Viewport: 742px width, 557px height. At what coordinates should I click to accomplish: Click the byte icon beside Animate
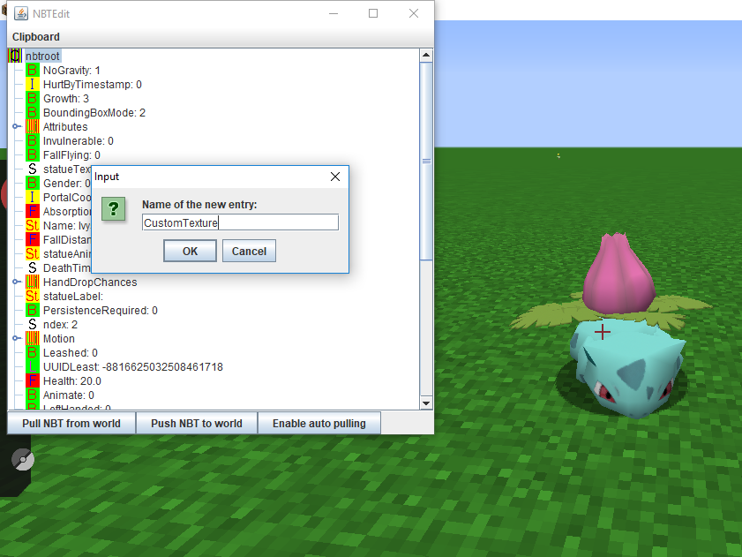click(x=32, y=395)
